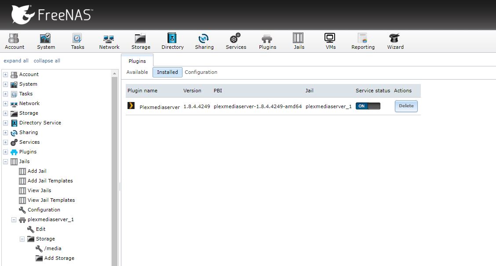Launch the Wizard from the toolbar

[395, 41]
